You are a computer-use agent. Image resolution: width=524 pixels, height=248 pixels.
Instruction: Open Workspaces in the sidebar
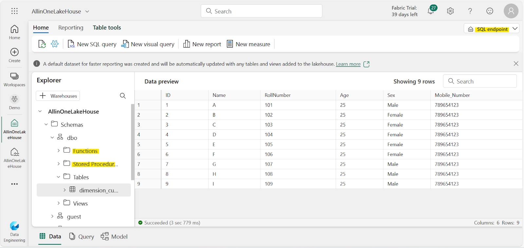14,79
